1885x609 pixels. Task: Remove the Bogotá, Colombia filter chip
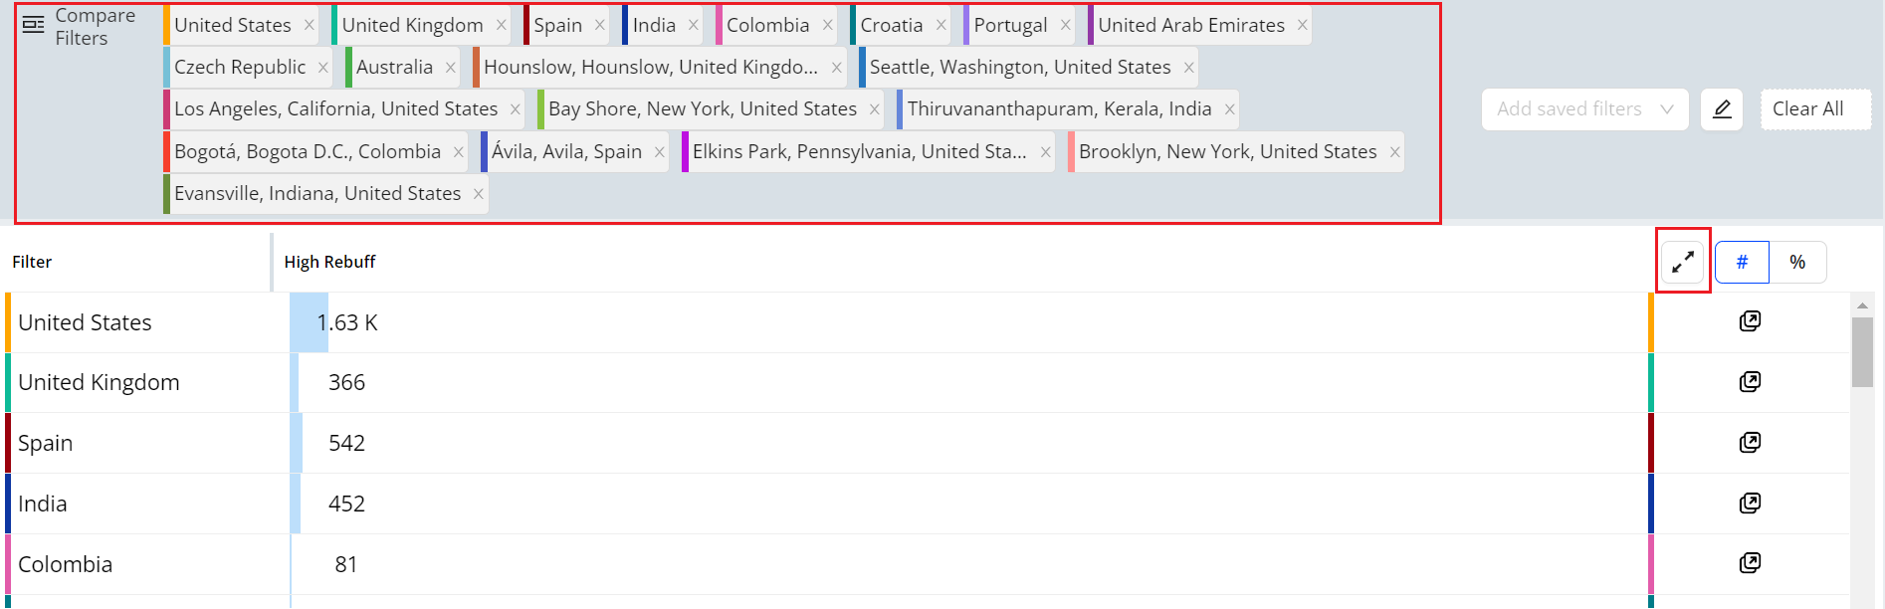(x=459, y=152)
